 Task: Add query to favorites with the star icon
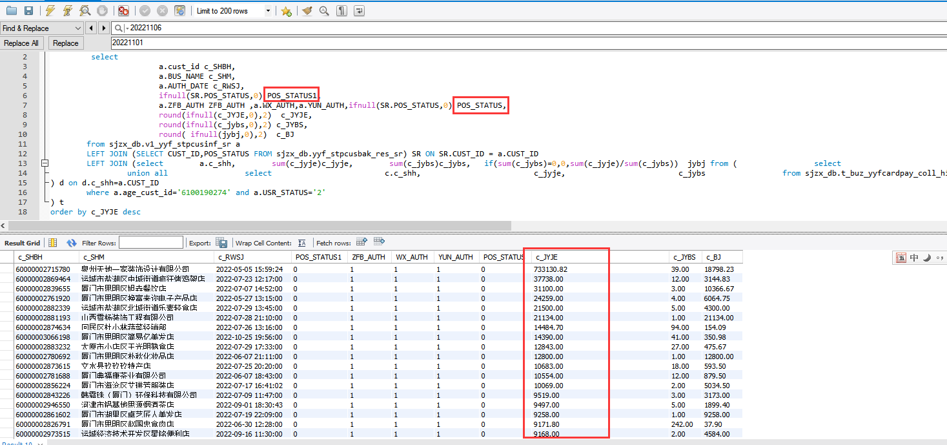tap(286, 11)
